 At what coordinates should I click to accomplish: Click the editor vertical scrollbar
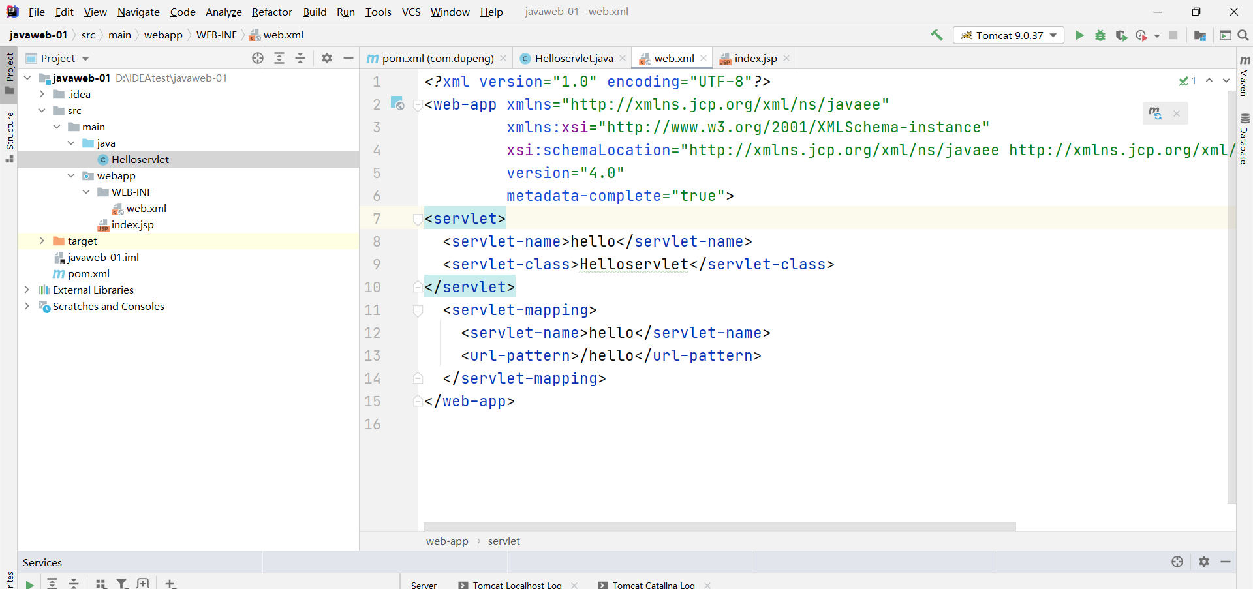tap(1231, 297)
